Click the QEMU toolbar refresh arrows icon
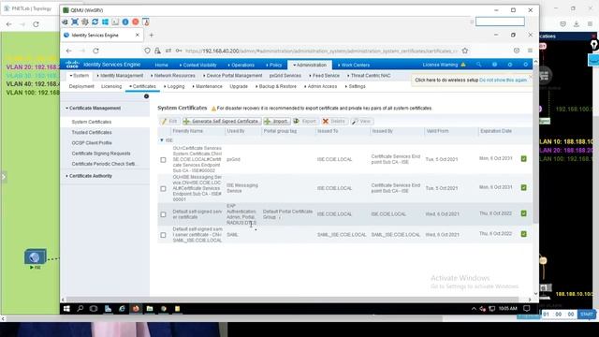Image resolution: width=599 pixels, height=337 pixels. pos(95,22)
